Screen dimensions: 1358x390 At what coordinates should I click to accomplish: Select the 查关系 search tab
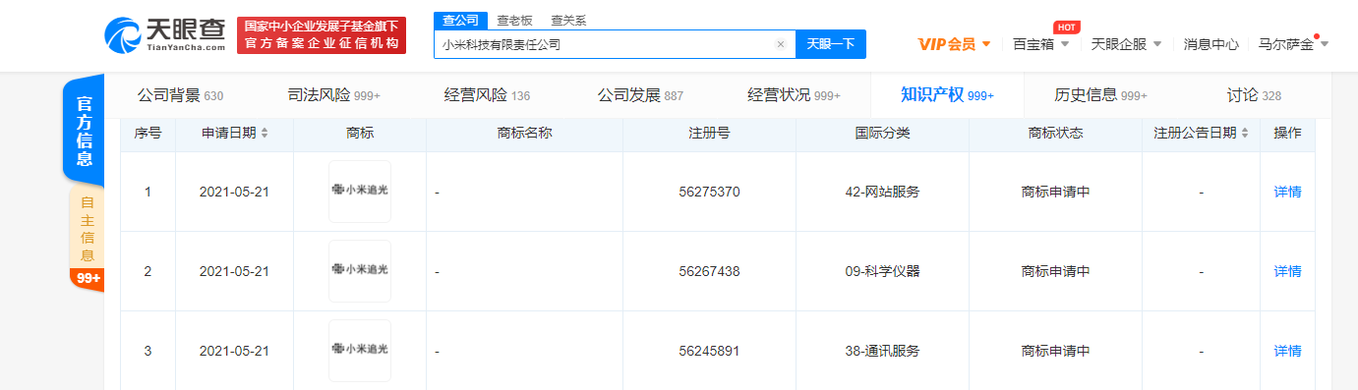click(x=568, y=20)
